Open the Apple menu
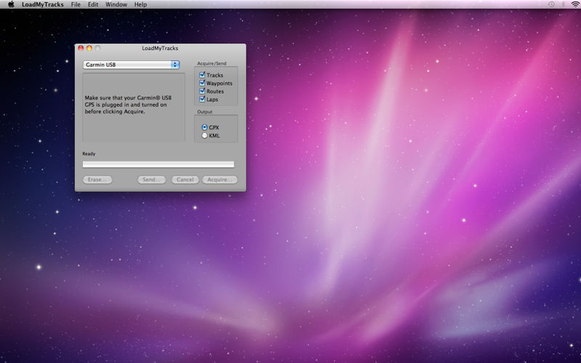This screenshot has height=363, width=581. pos(11,4)
